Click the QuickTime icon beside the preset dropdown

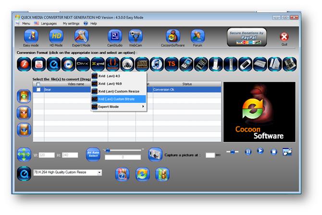tap(24, 174)
